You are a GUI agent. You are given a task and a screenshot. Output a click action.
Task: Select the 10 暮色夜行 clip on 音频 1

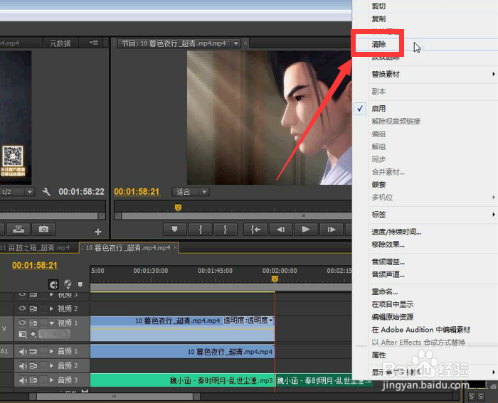(x=182, y=352)
